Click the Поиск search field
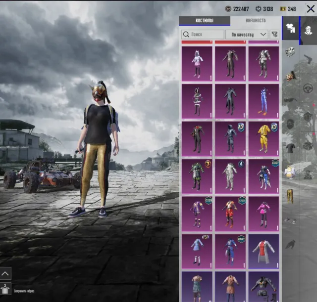Screen dimensions: 317x302 coord(203,35)
